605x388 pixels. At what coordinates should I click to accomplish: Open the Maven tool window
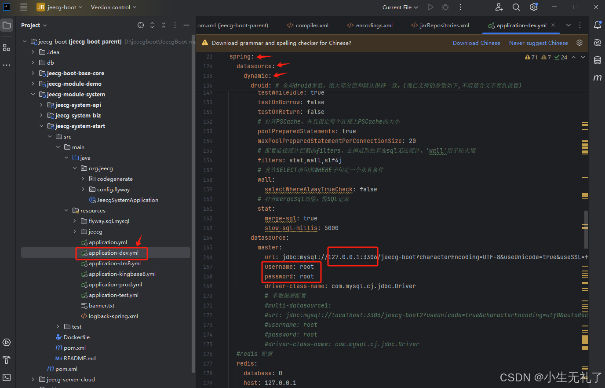pos(598,78)
